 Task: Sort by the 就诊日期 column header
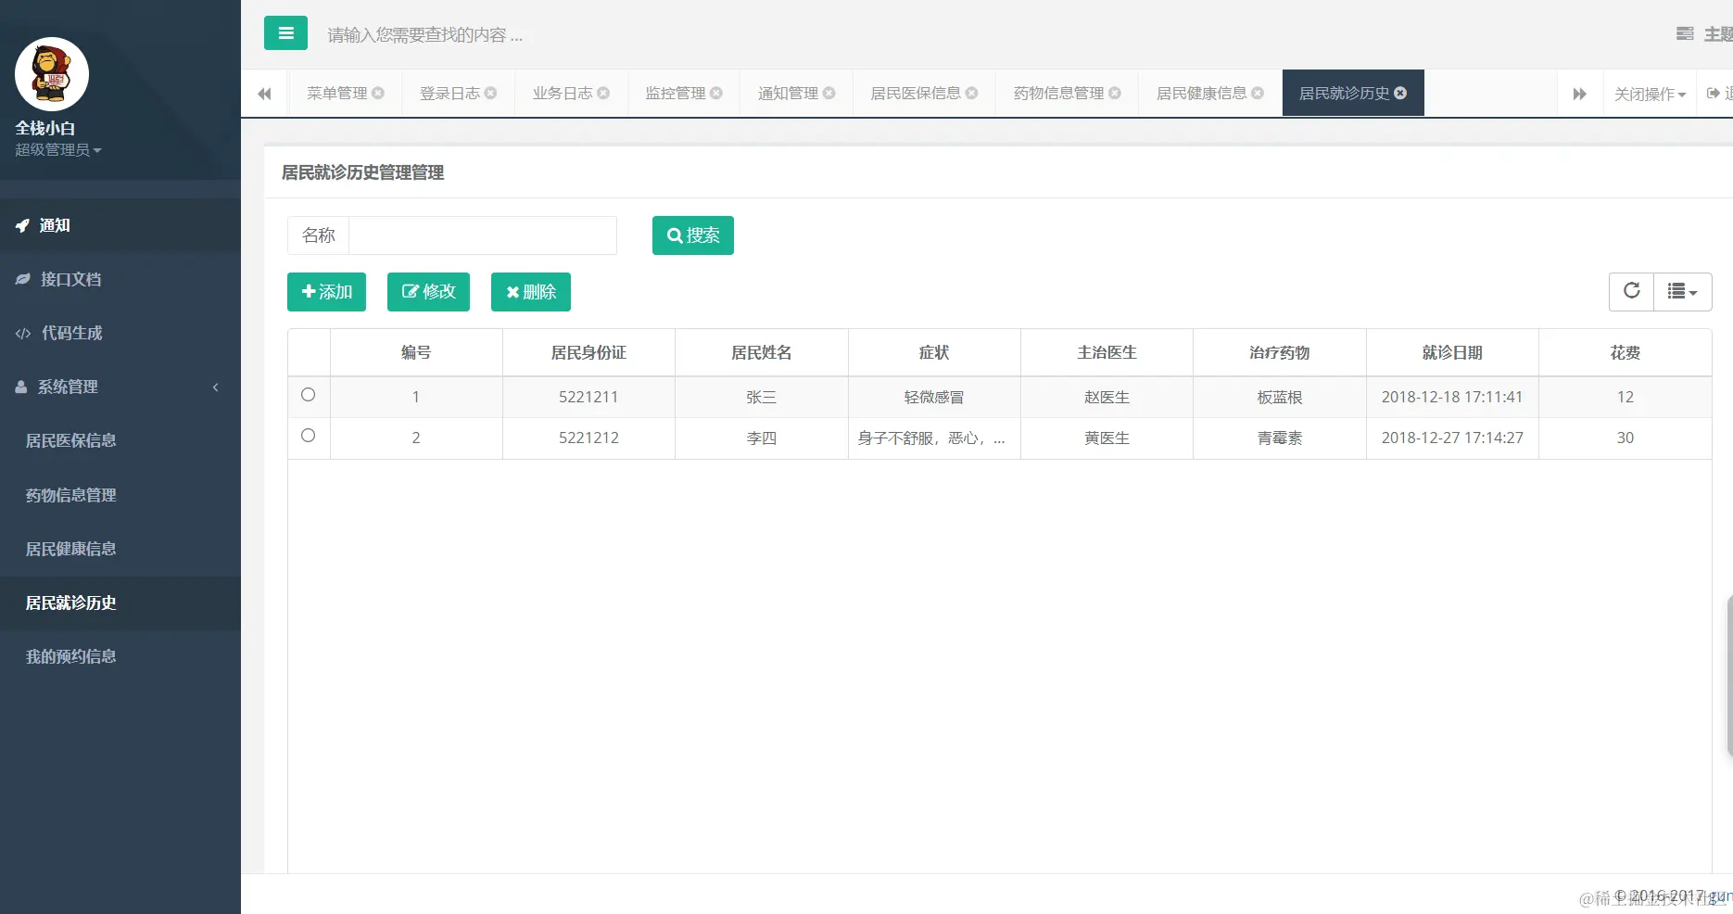click(x=1452, y=352)
